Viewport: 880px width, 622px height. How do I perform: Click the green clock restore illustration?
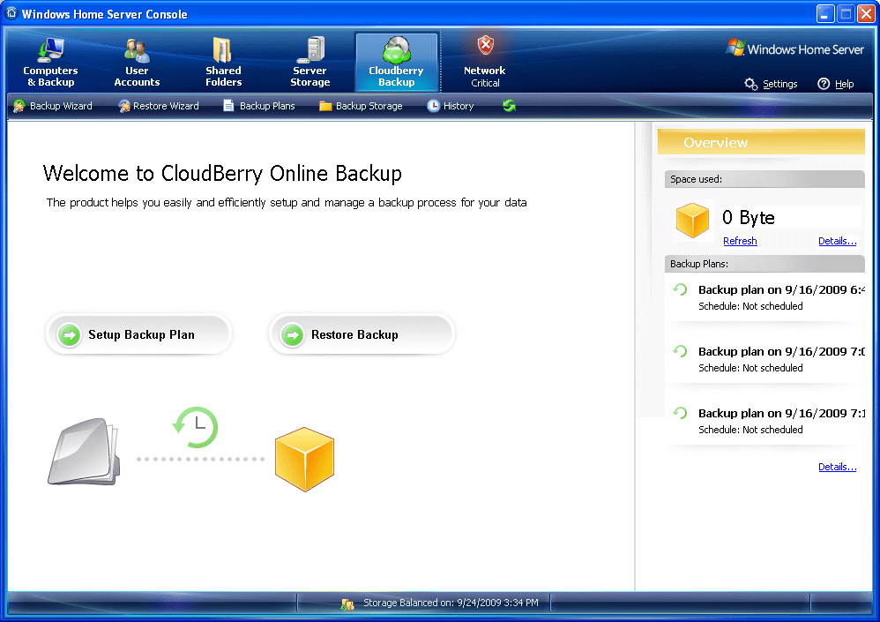(195, 427)
